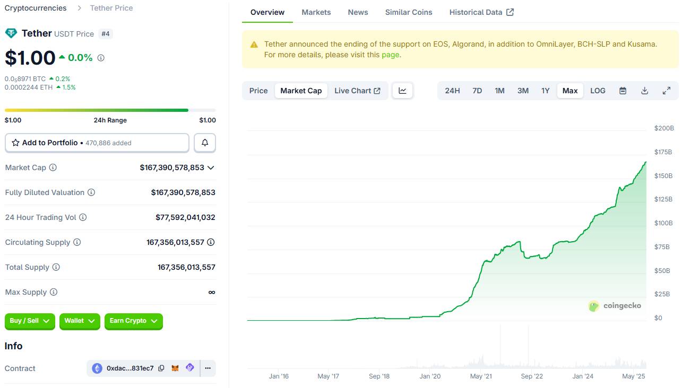Open left Circulating Supply info icon
The image size is (682, 388).
click(77, 242)
